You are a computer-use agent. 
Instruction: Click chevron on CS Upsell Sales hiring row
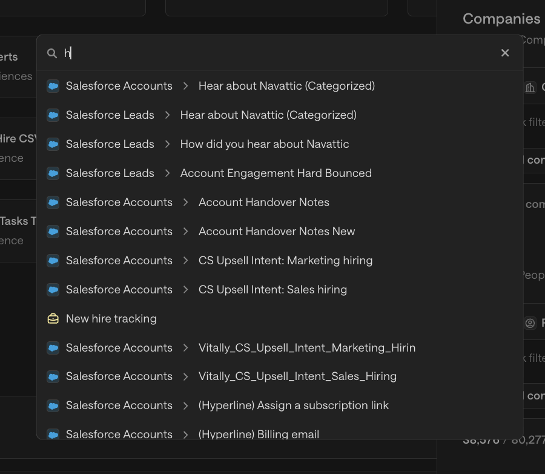tap(186, 290)
